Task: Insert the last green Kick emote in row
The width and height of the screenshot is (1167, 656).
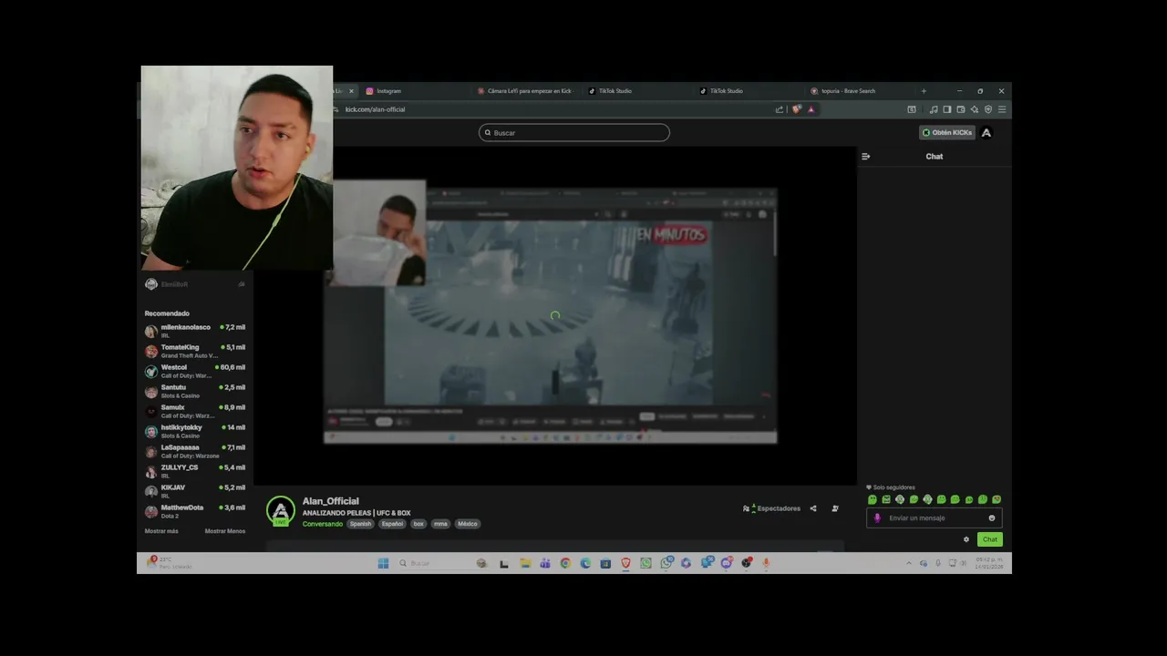Action: point(997,499)
